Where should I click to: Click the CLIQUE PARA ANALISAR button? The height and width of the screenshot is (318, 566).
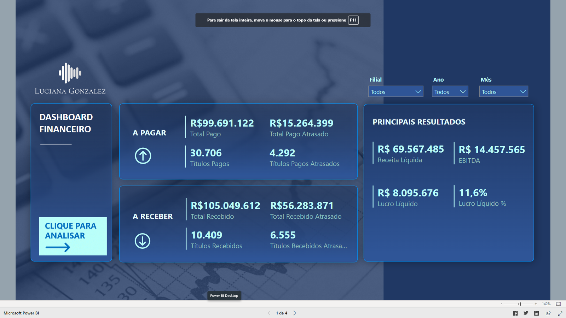pyautogui.click(x=73, y=236)
